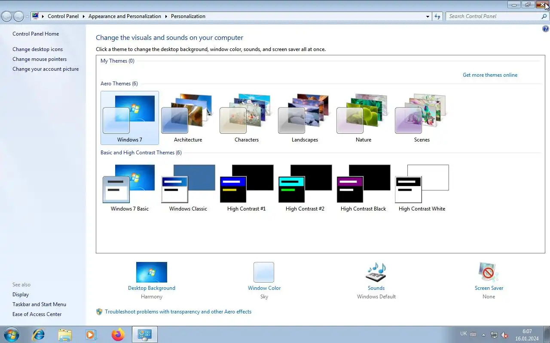Open the Sounds settings icon
Viewport: 550px width, 343px height.
point(376,272)
